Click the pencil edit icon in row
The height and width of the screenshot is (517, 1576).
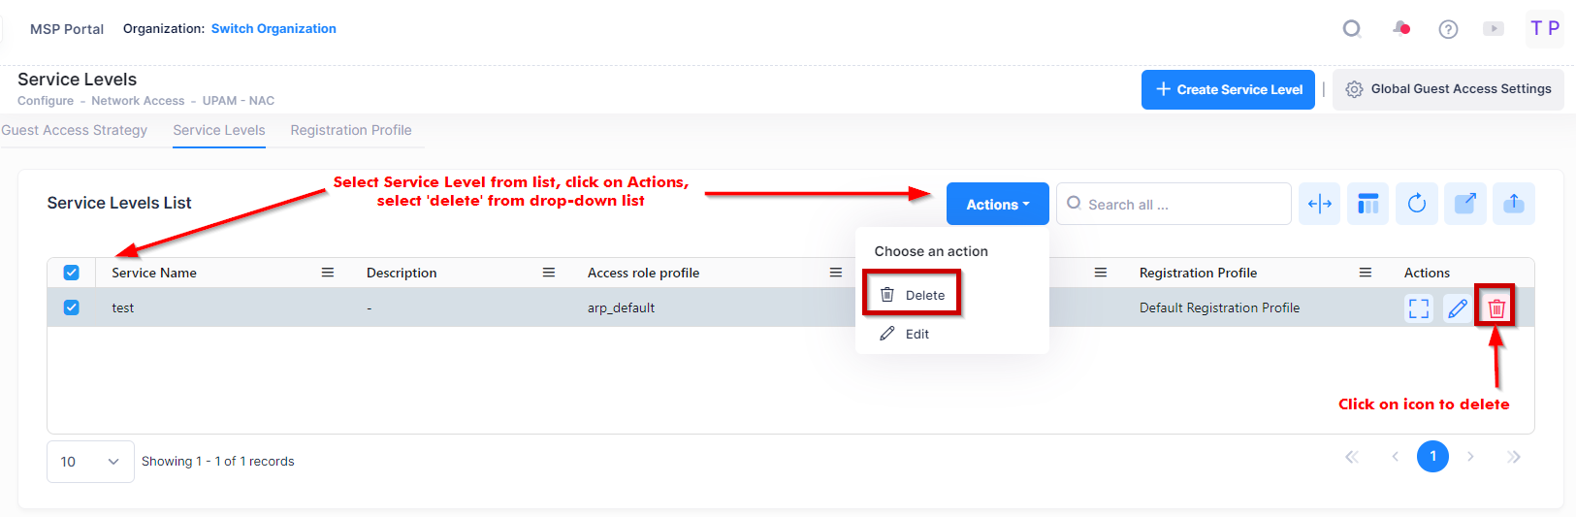coord(1457,308)
